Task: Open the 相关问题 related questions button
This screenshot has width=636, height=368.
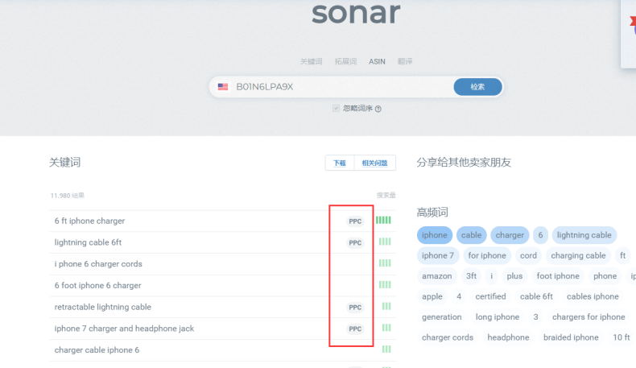Action: pyautogui.click(x=374, y=163)
